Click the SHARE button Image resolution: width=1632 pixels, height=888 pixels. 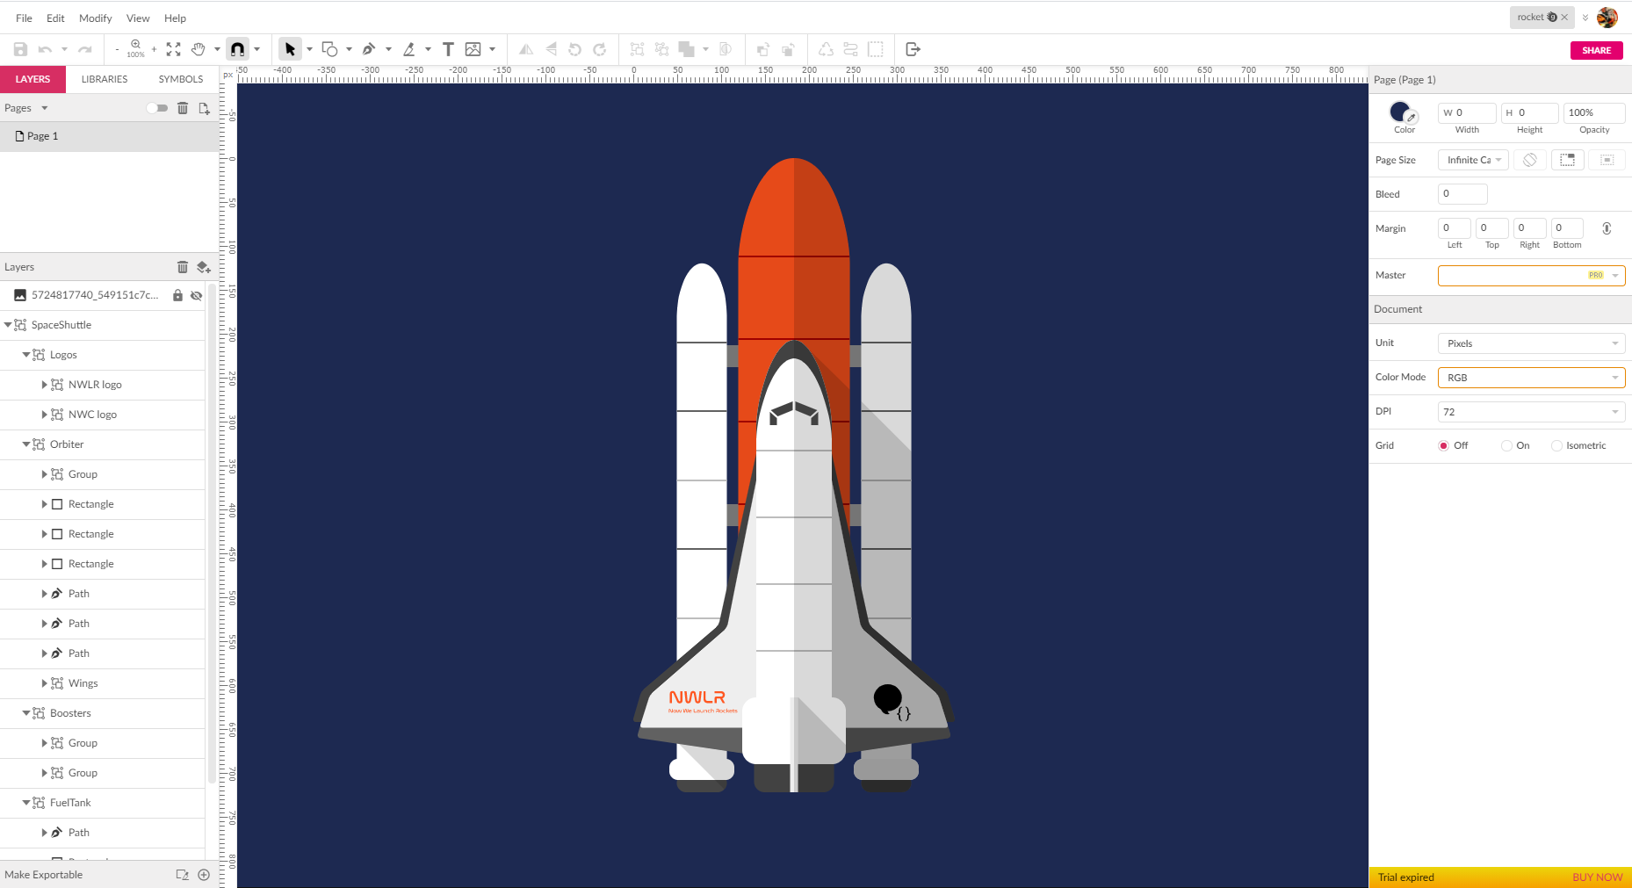[1596, 50]
